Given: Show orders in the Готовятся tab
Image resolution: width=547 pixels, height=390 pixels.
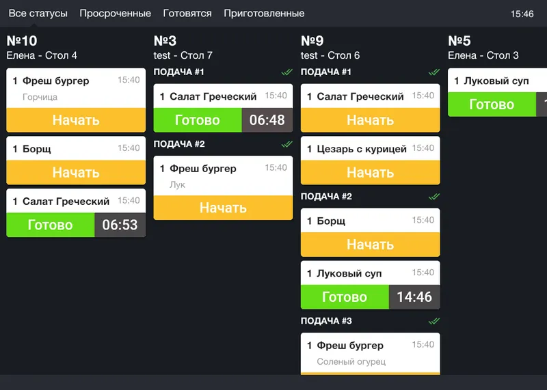Looking at the screenshot, I should point(187,14).
